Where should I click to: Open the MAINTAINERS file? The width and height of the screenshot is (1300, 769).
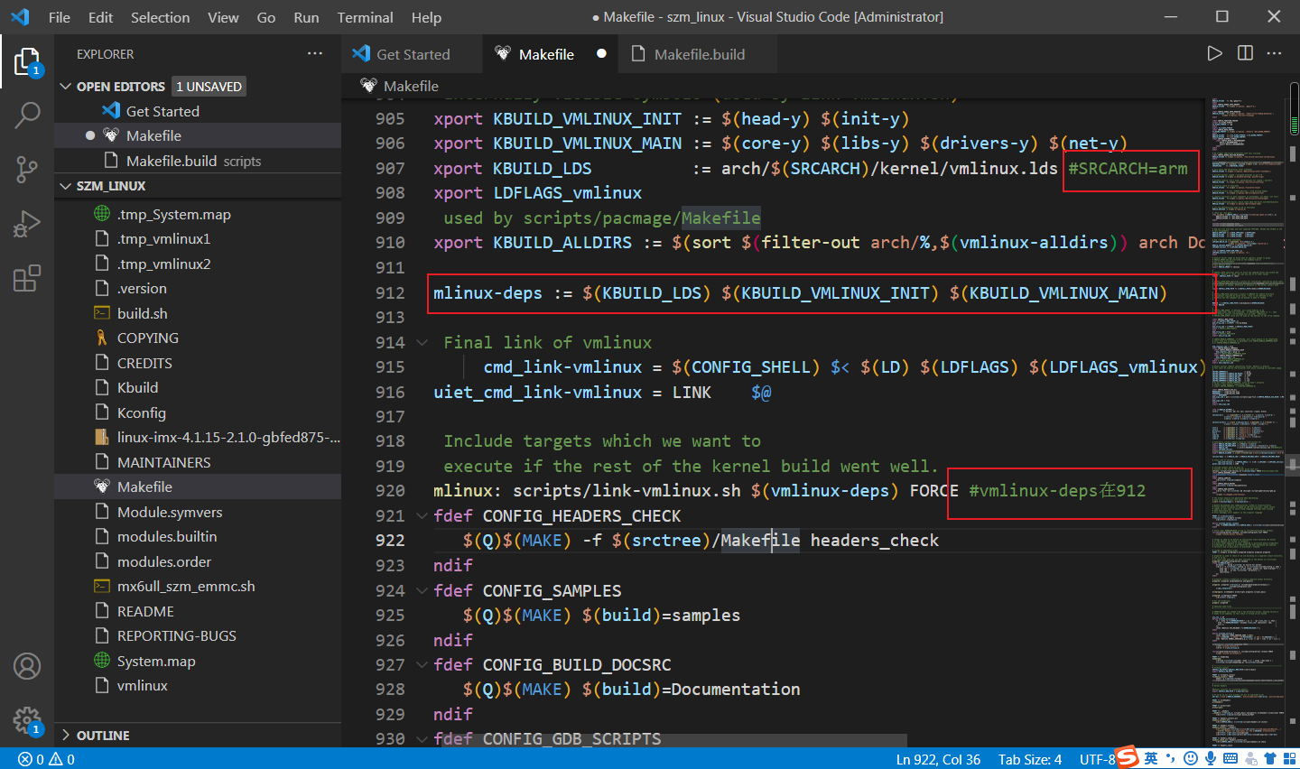(198, 462)
